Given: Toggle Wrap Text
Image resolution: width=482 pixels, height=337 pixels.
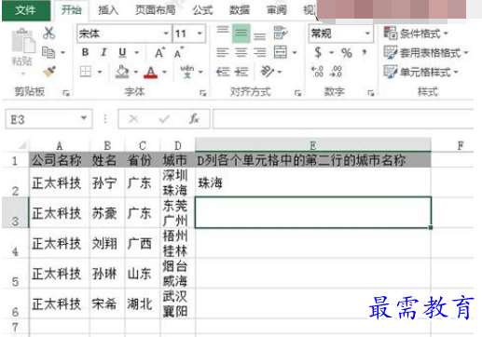Looking at the screenshot, I should [x=281, y=33].
